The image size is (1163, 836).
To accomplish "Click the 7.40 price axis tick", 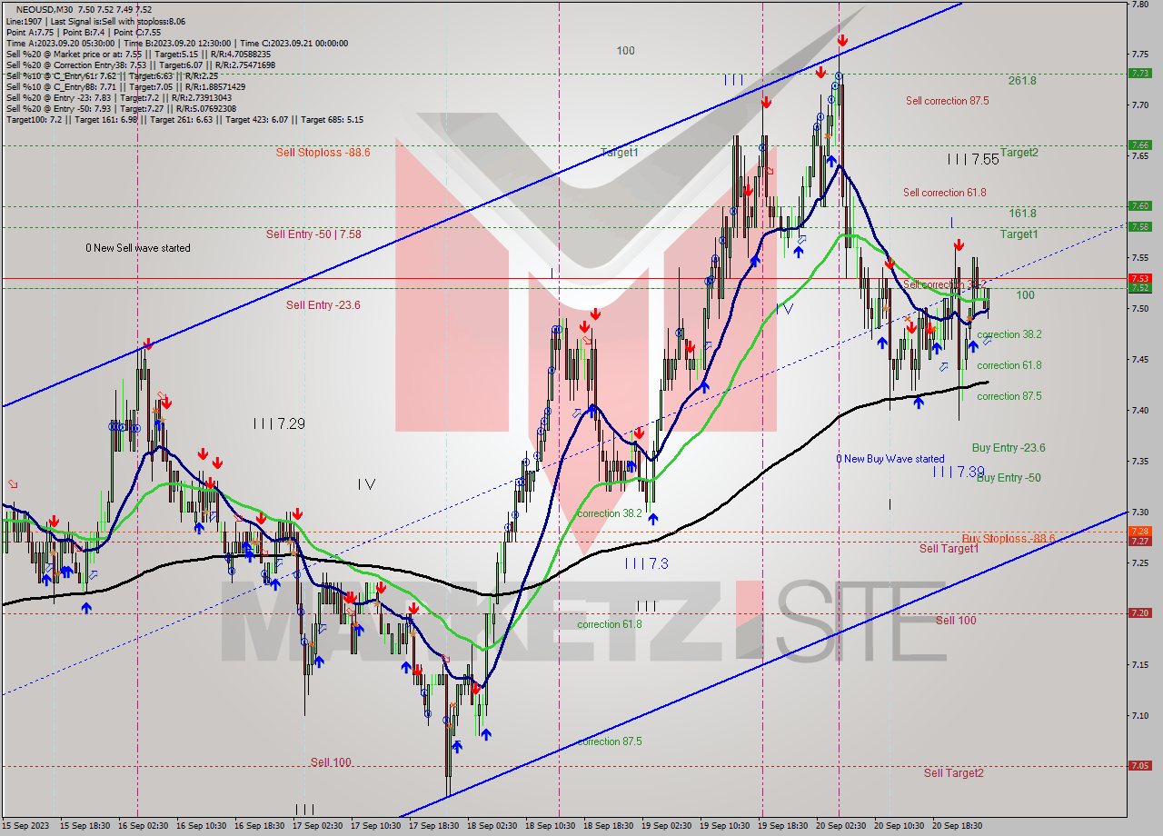I will tap(1139, 410).
